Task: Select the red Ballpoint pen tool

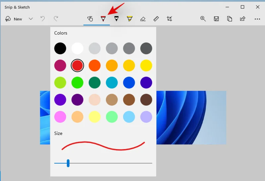Action: 103,19
